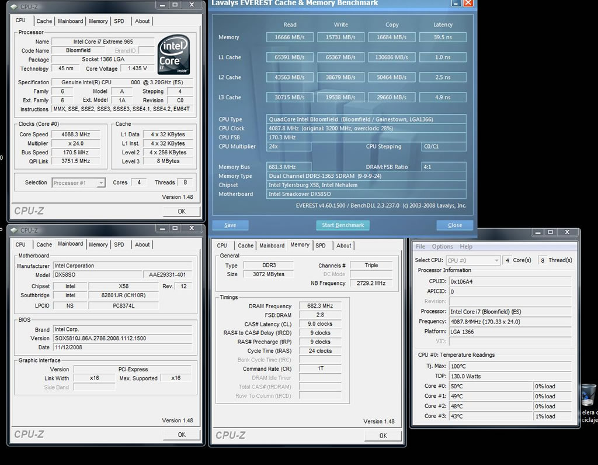598x465 pixels.
Task: Click OK in the Memory CPU-Z window
Action: pyautogui.click(x=383, y=436)
